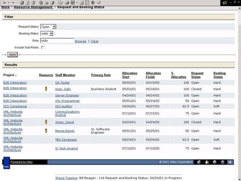
Task: Sort by the Request Status column header
Action: tap(197, 75)
